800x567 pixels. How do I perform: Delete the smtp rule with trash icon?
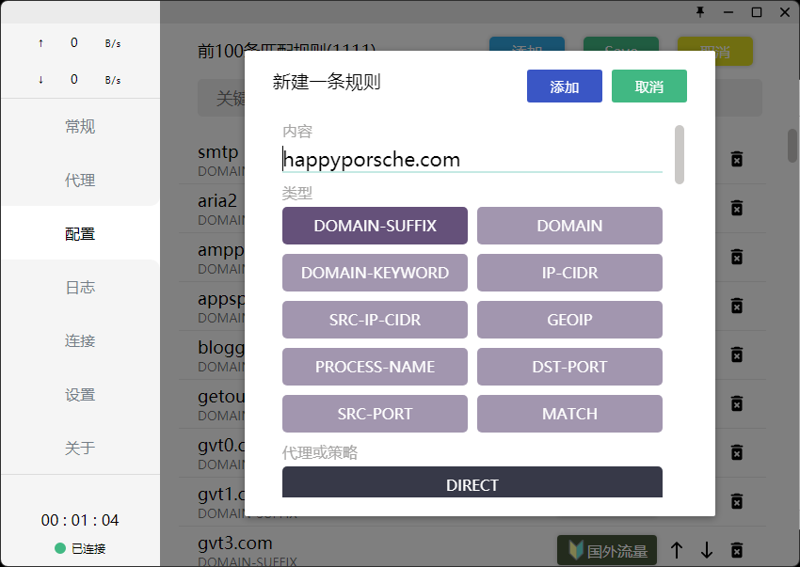click(737, 159)
